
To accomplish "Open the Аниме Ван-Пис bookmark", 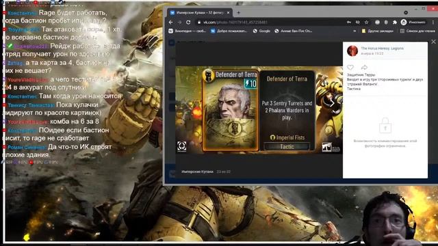I will (x=294, y=31).
